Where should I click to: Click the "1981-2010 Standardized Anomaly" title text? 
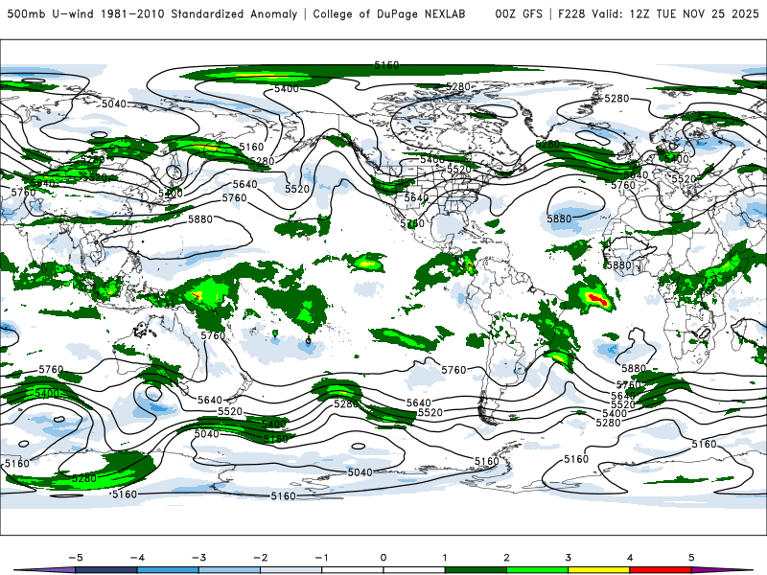point(199,13)
